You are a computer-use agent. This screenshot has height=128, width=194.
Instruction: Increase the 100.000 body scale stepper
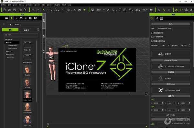(189, 45)
